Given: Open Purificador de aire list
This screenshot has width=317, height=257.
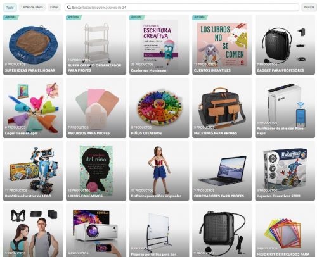Looking at the screenshot, I should coord(285,108).
